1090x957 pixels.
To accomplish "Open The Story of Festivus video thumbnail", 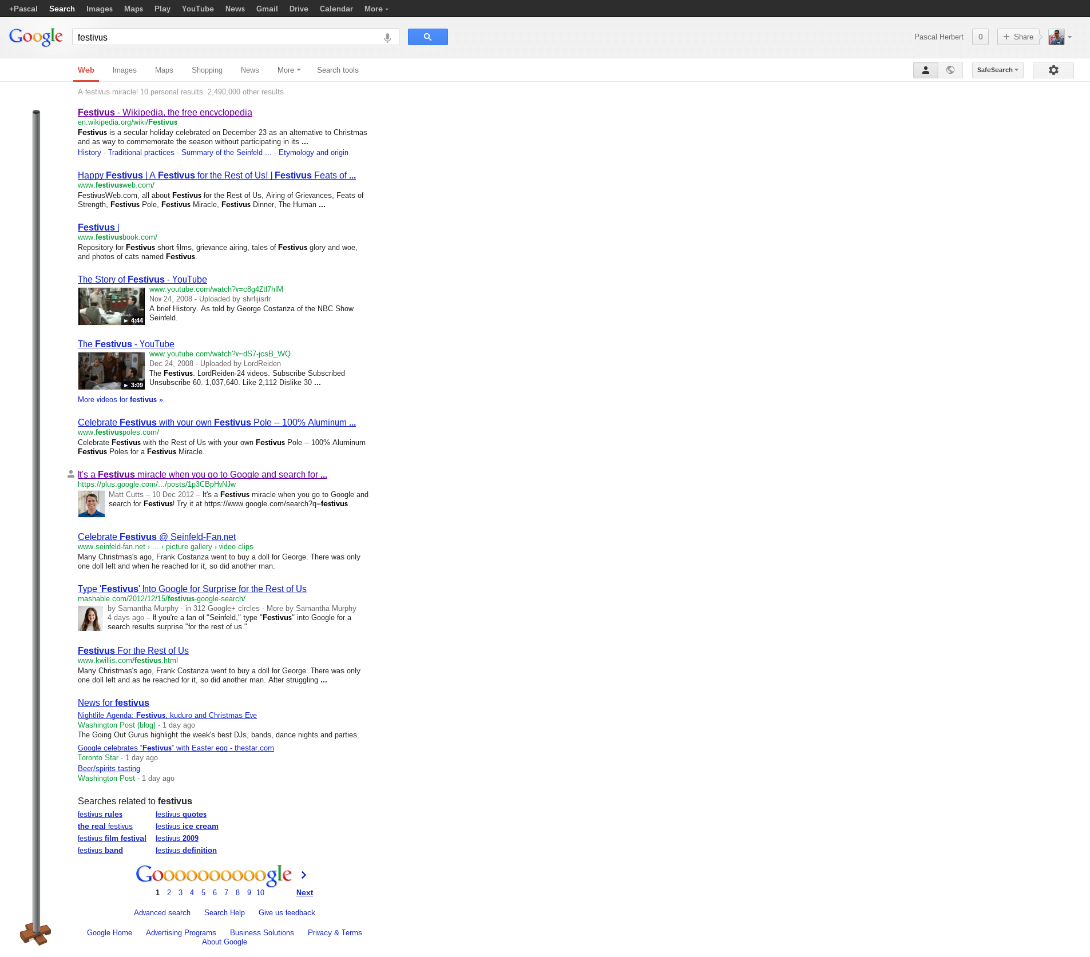I will [x=112, y=306].
